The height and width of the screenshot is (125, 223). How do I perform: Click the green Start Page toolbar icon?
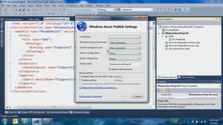click(x=176, y=10)
